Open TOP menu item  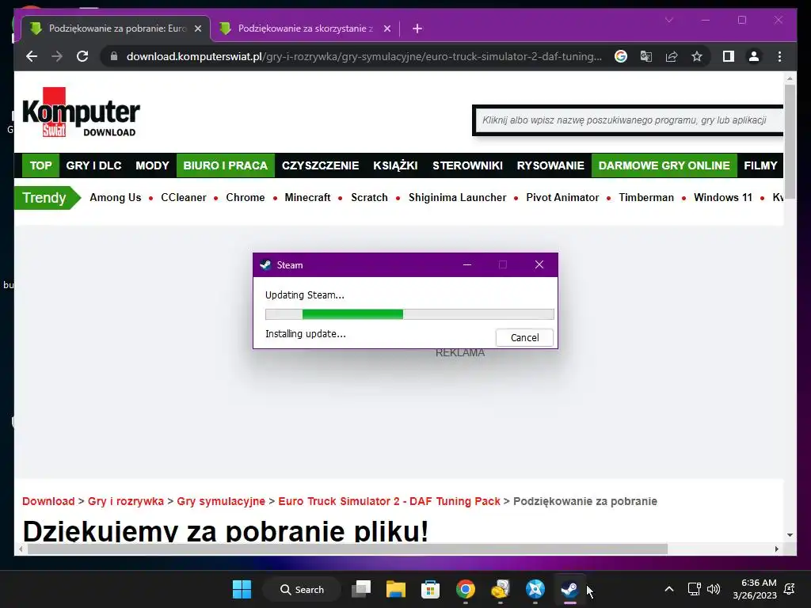tap(41, 165)
